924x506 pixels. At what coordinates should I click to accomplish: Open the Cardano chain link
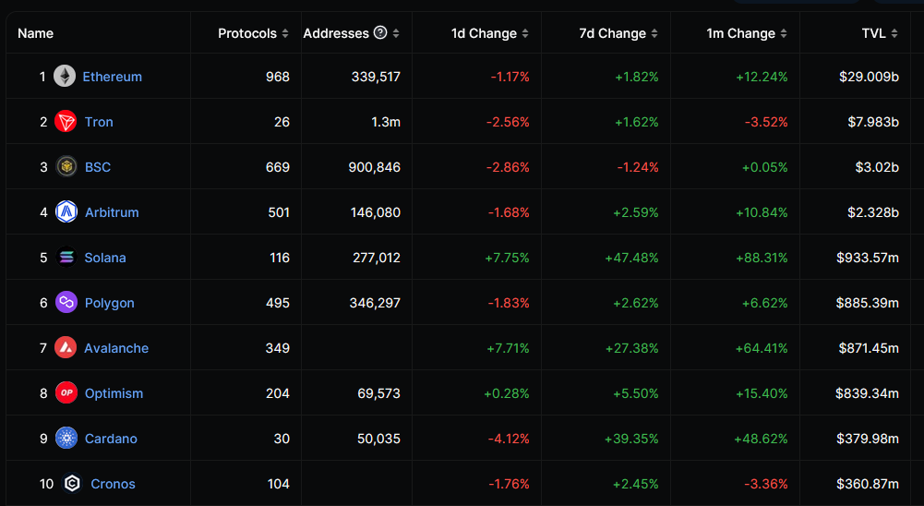point(111,439)
